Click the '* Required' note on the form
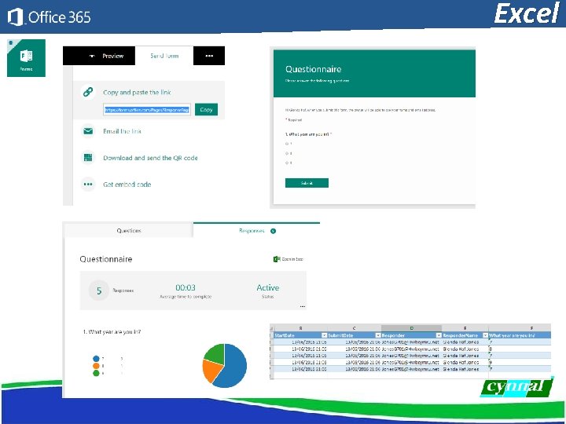This screenshot has width=566, height=424. pyautogui.click(x=293, y=119)
